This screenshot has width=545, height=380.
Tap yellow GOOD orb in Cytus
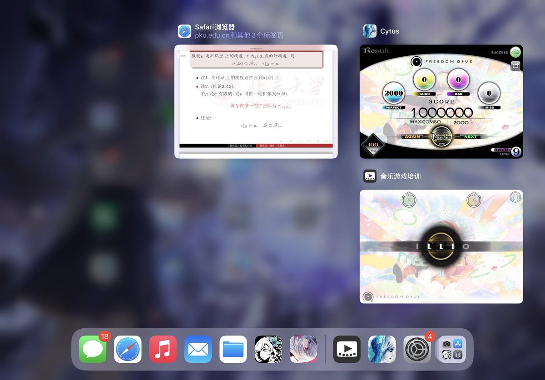point(424,80)
